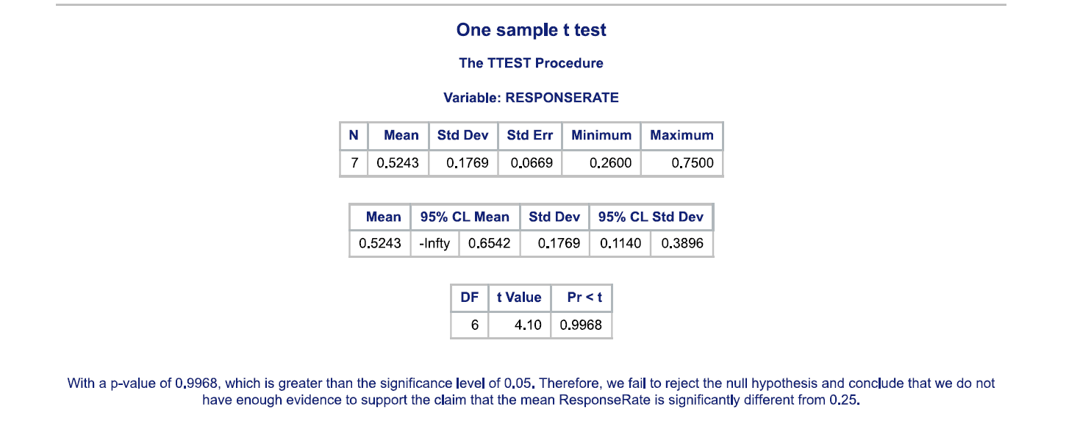The width and height of the screenshot is (1066, 443).
Task: Click the "One sample t test" title
Action: click(531, 30)
